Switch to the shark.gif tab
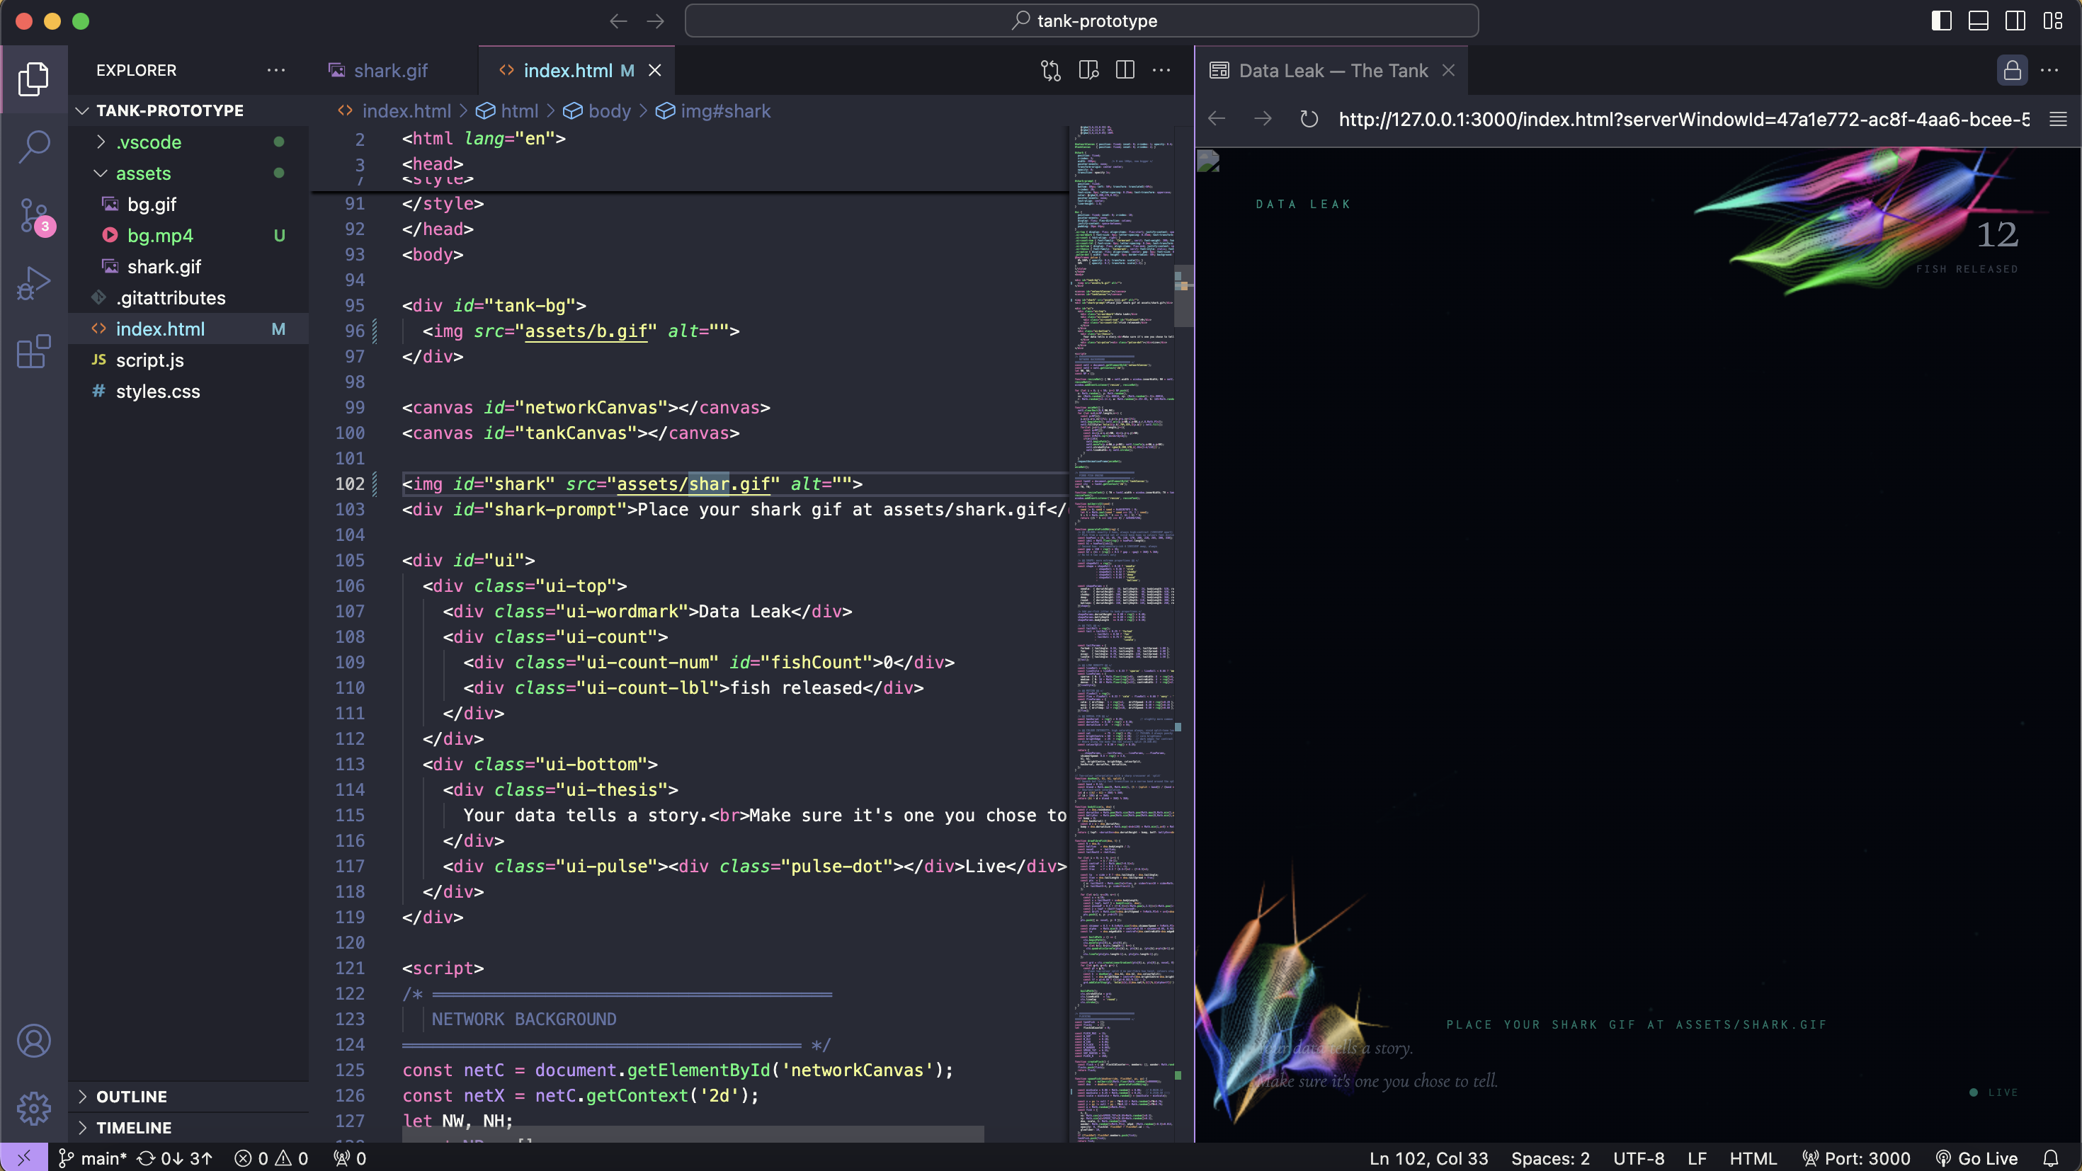 [x=389, y=70]
